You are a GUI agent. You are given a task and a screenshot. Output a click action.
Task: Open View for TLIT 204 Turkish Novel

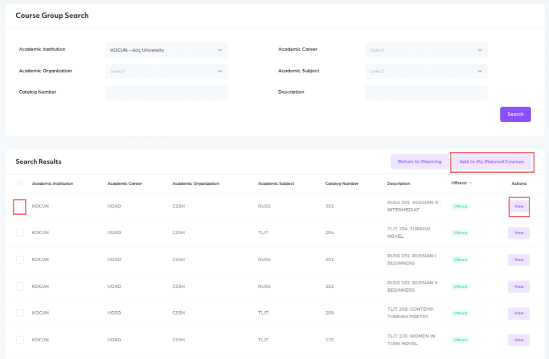pos(519,233)
